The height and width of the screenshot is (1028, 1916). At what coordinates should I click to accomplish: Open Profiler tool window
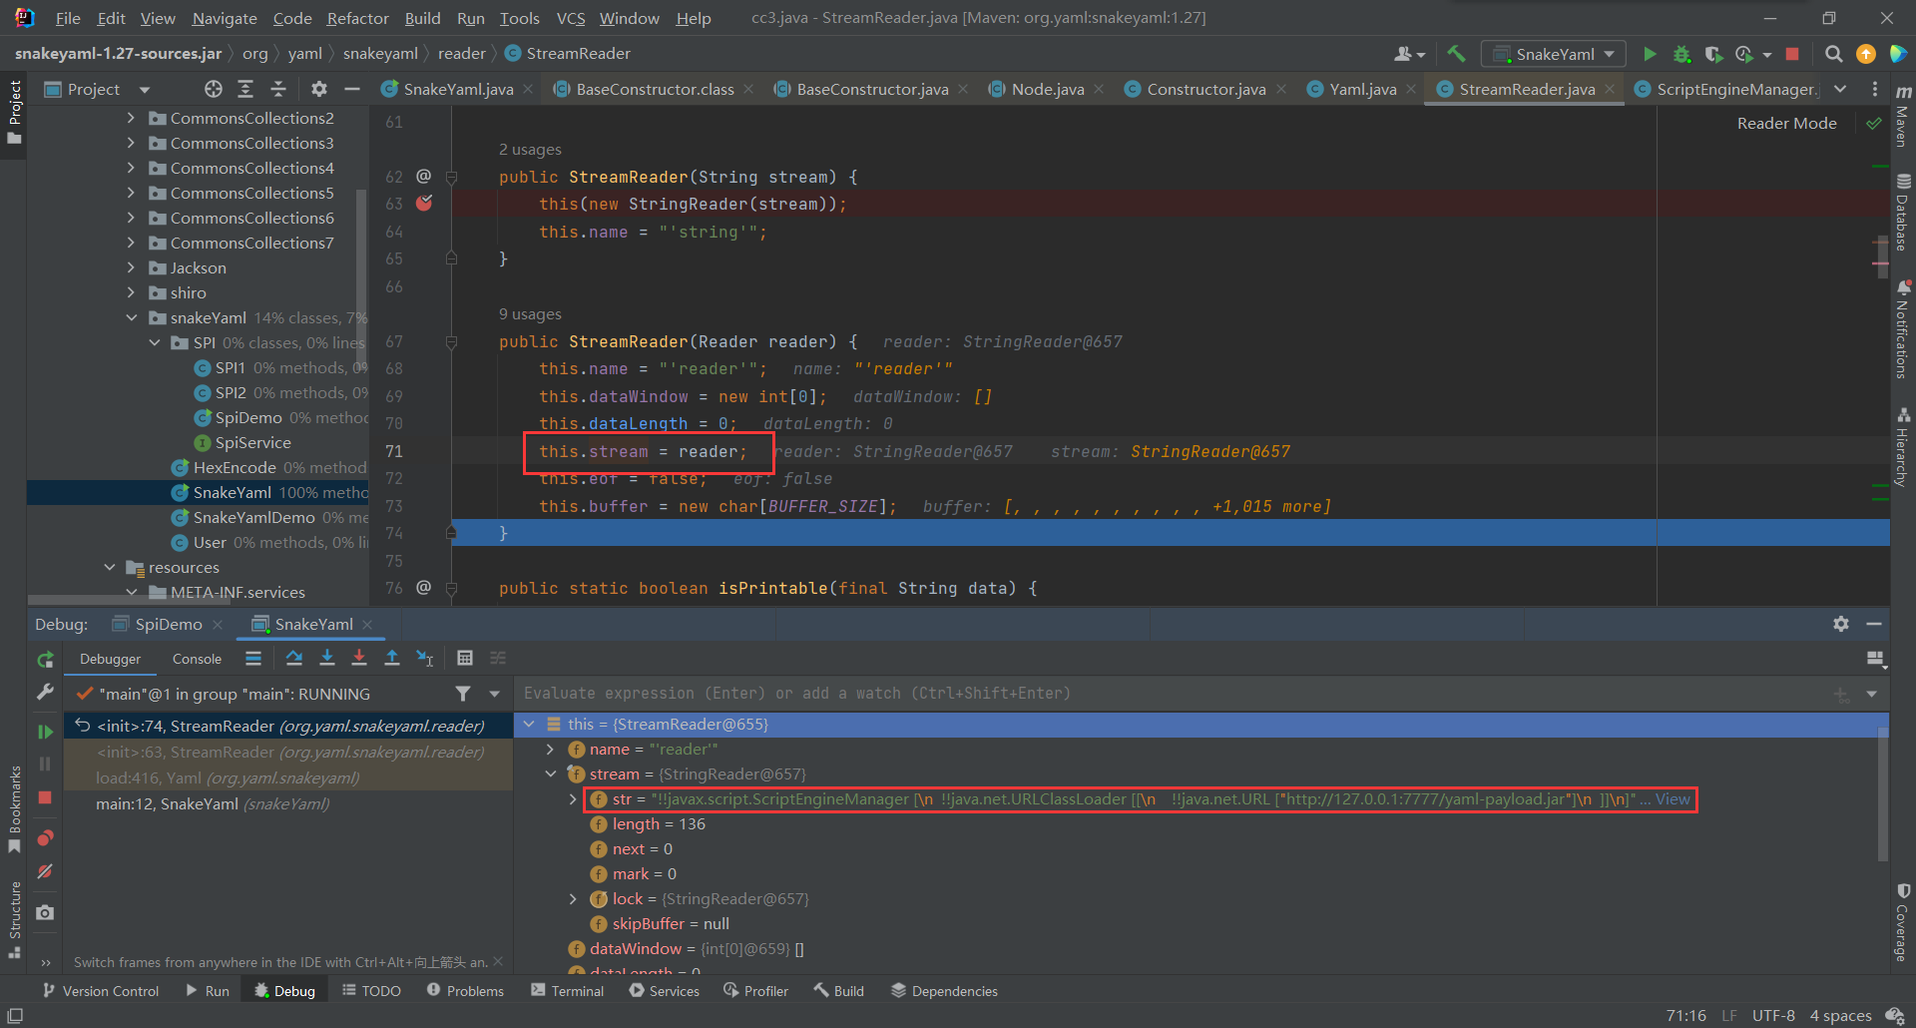coord(755,990)
